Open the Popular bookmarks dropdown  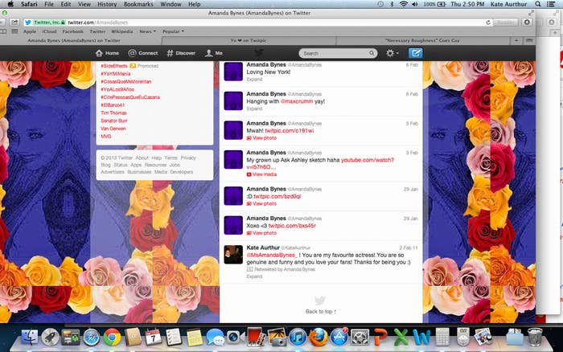[173, 31]
